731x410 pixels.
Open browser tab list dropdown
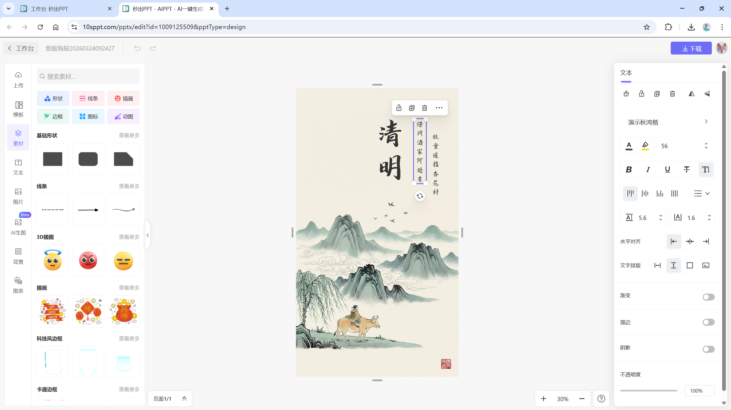(x=9, y=9)
